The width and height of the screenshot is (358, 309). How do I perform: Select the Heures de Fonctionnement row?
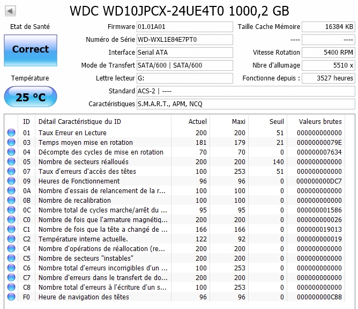pos(174,181)
